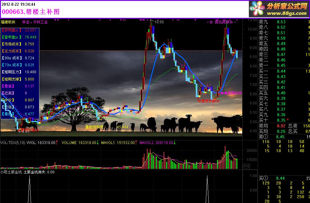Click the 短期压力 10.480 row
Screen dimensions: 310x203
click(x=19, y=72)
